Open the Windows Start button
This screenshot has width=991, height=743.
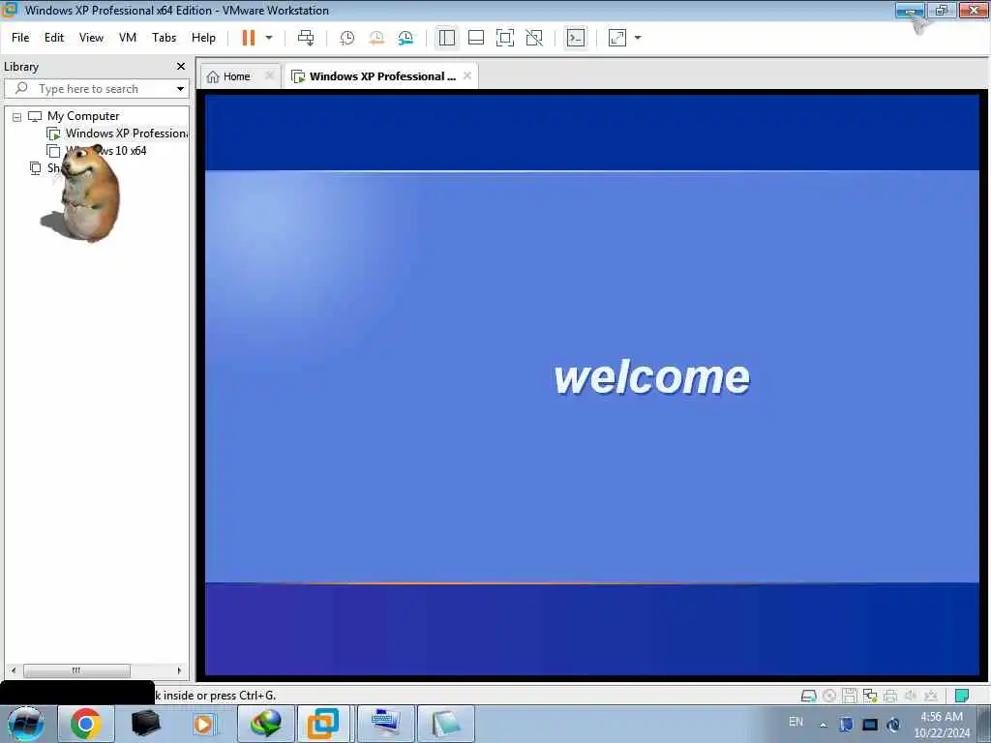tap(26, 724)
